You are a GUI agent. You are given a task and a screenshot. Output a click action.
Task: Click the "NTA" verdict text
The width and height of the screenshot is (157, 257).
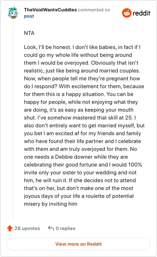pyautogui.click(x=29, y=33)
